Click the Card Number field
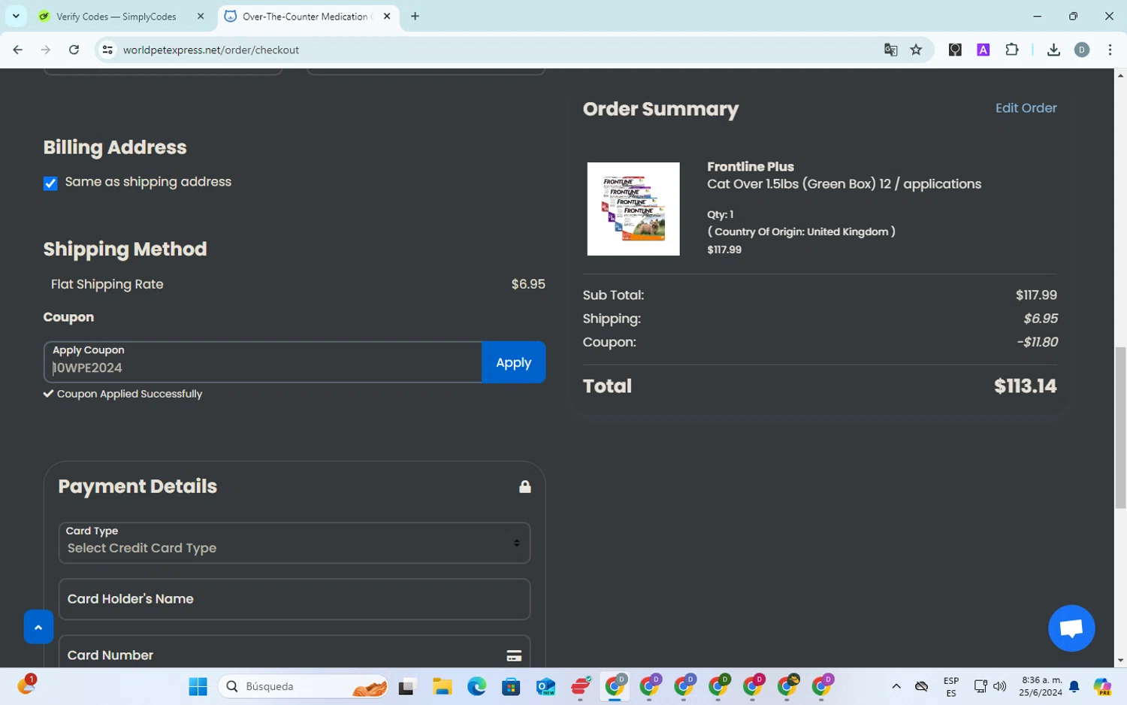This screenshot has width=1127, height=705. pyautogui.click(x=295, y=652)
